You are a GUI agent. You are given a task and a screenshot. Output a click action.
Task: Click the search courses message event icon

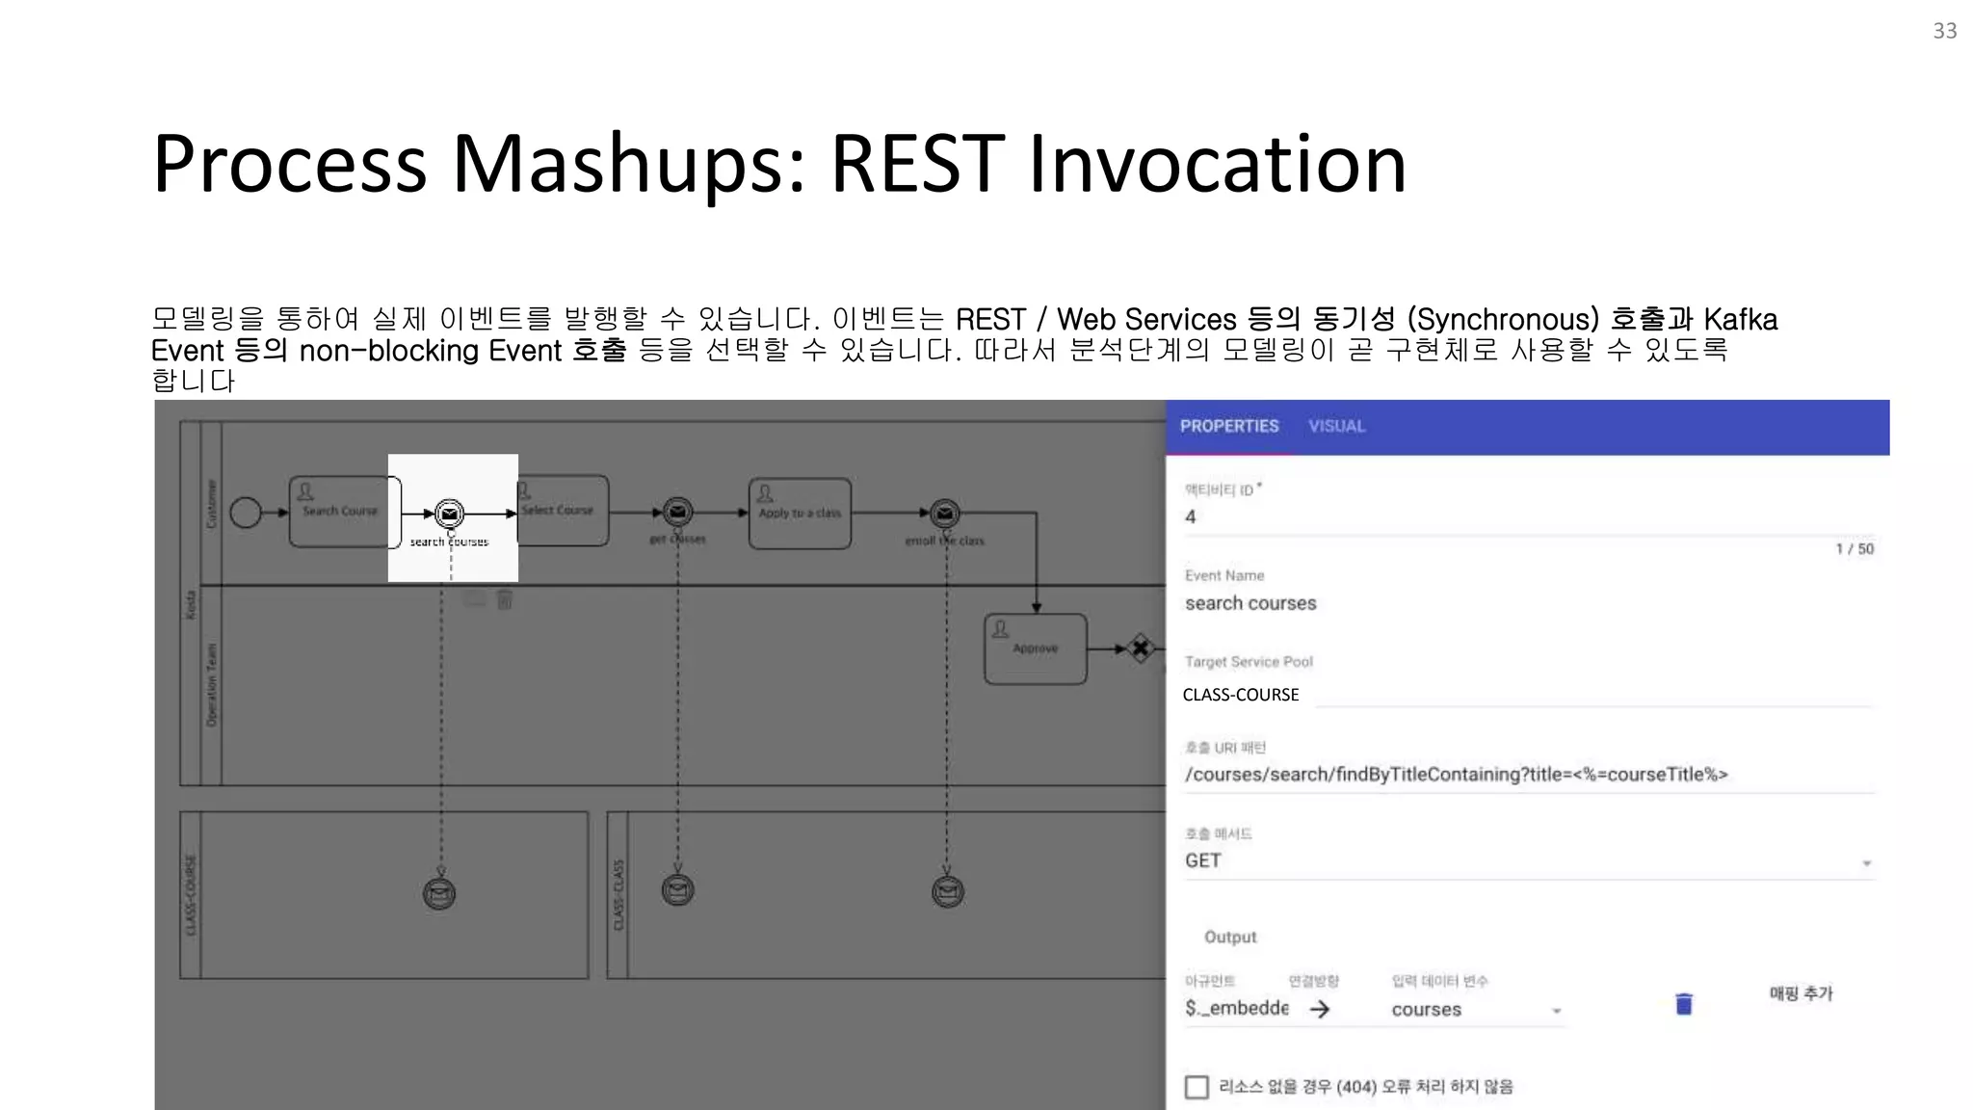[x=450, y=514]
